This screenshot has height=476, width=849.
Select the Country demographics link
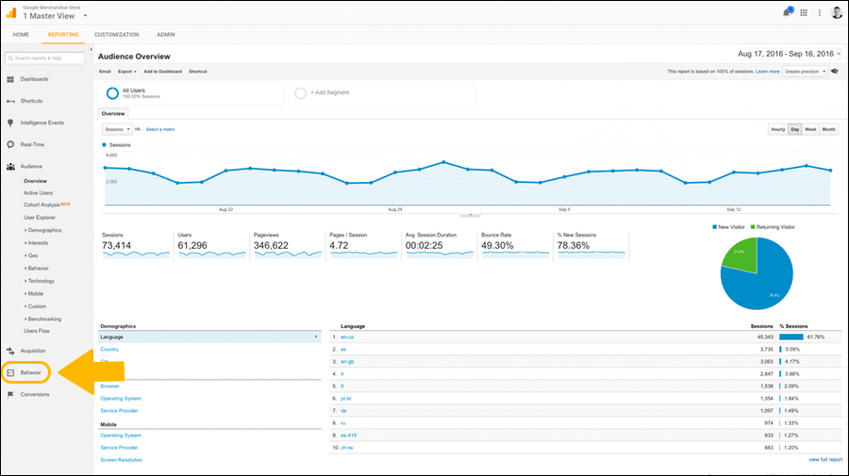tap(109, 350)
